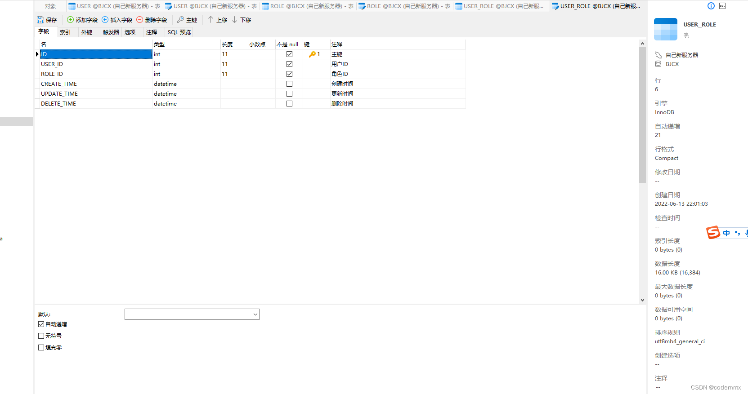Open the inactive USER_ROLE @BJCX tab
Image resolution: width=748 pixels, height=394 pixels.
(x=501, y=6)
